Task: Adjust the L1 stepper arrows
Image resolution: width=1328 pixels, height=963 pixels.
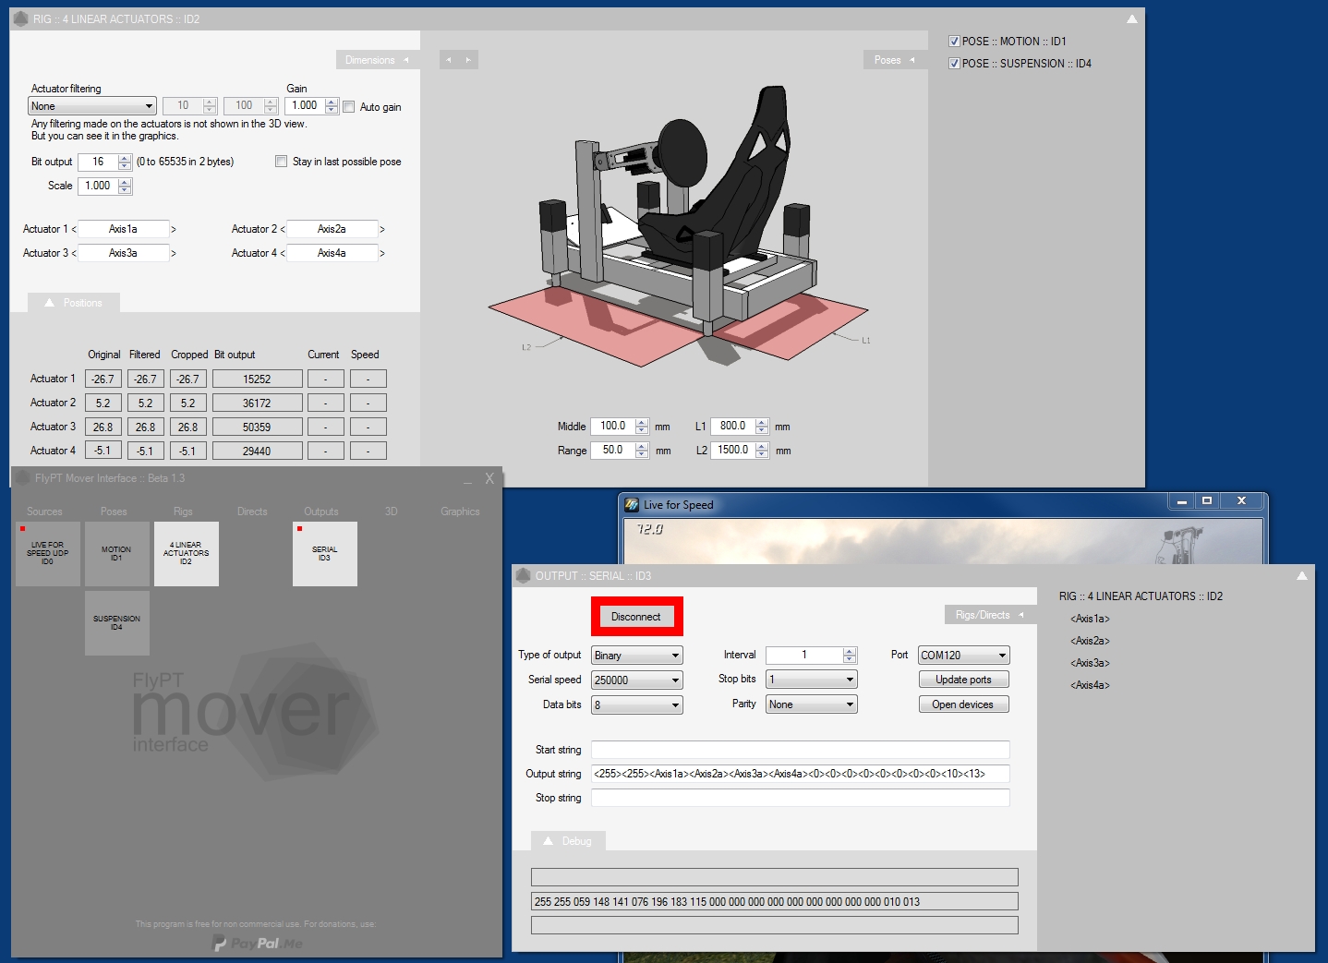Action: 762,427
